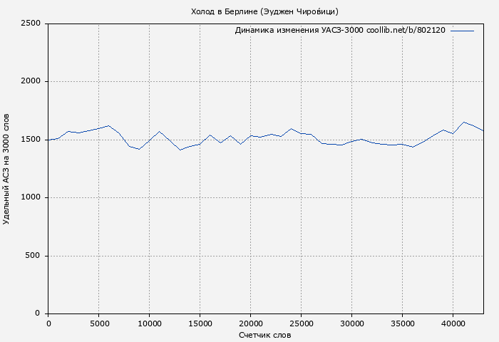
Task: Click the y-axis label 'Удельный АСЗ на 3000 слов'
Action: (7, 169)
